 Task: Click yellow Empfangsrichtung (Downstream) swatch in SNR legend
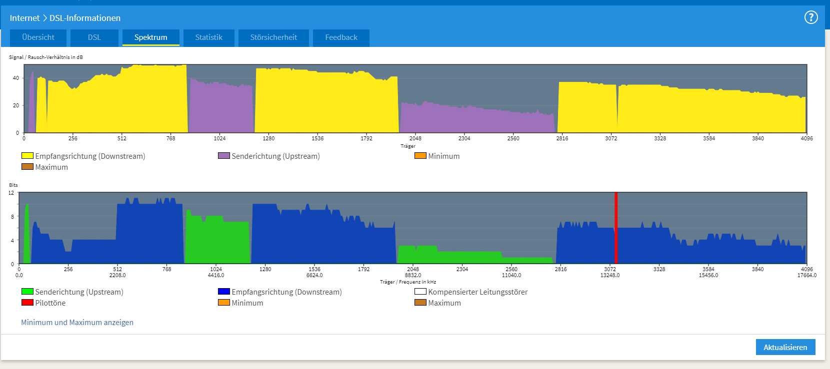click(x=27, y=156)
